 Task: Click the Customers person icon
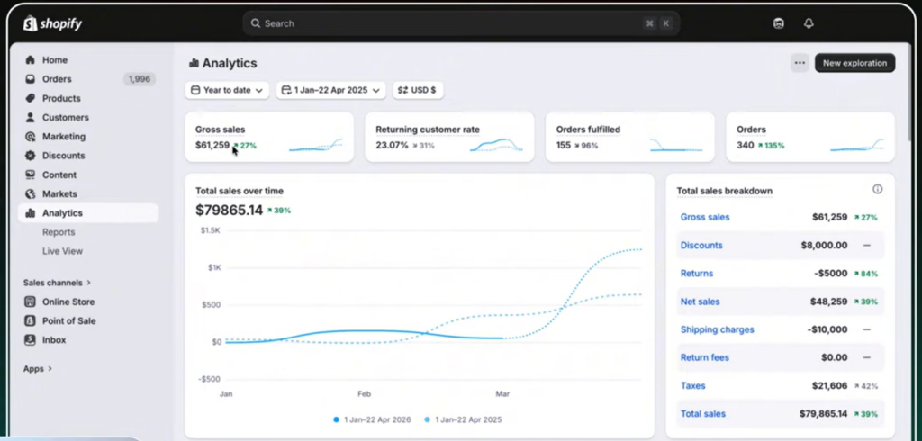point(30,117)
